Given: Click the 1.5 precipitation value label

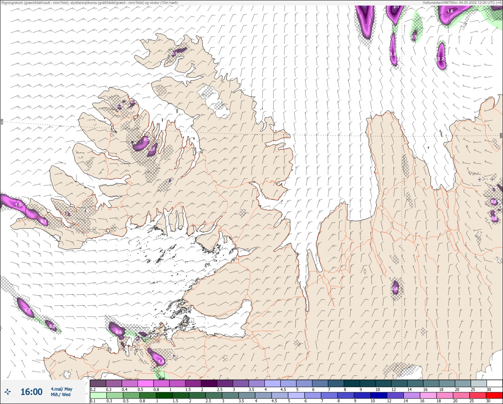Looking at the screenshot, I should (18, 205).
